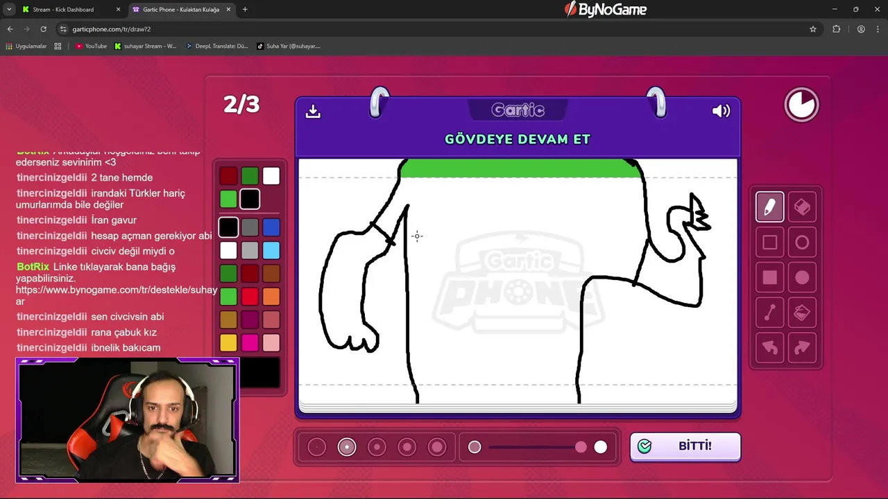
Task: Mute the Gartic Phone sound
Action: pyautogui.click(x=721, y=111)
